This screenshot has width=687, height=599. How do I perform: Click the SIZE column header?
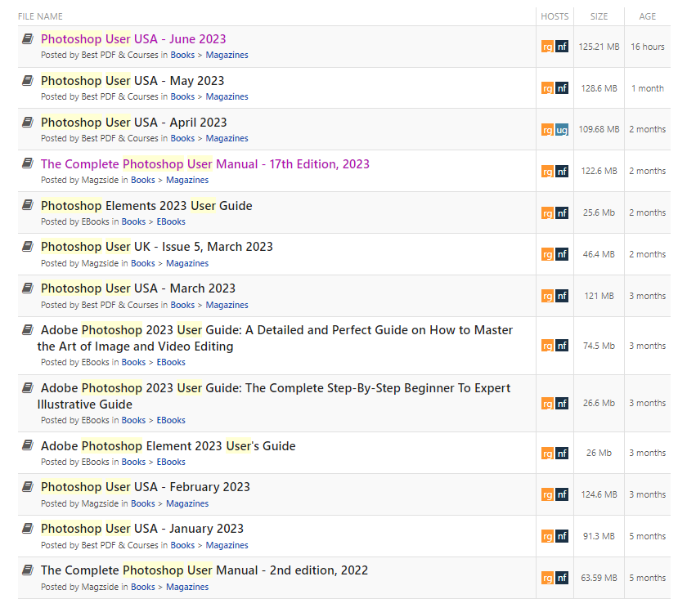[x=599, y=16]
